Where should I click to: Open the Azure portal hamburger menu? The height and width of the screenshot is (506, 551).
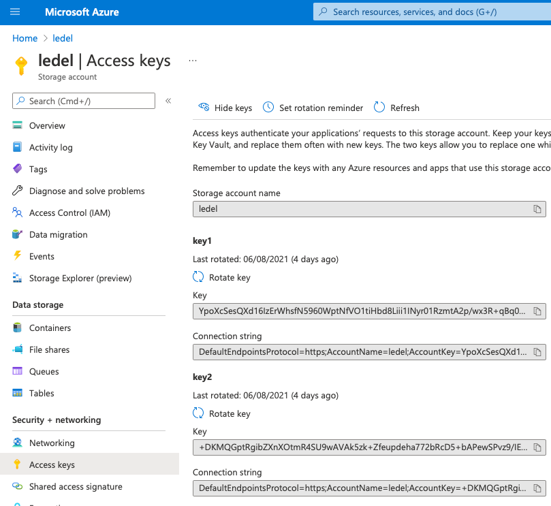point(16,12)
